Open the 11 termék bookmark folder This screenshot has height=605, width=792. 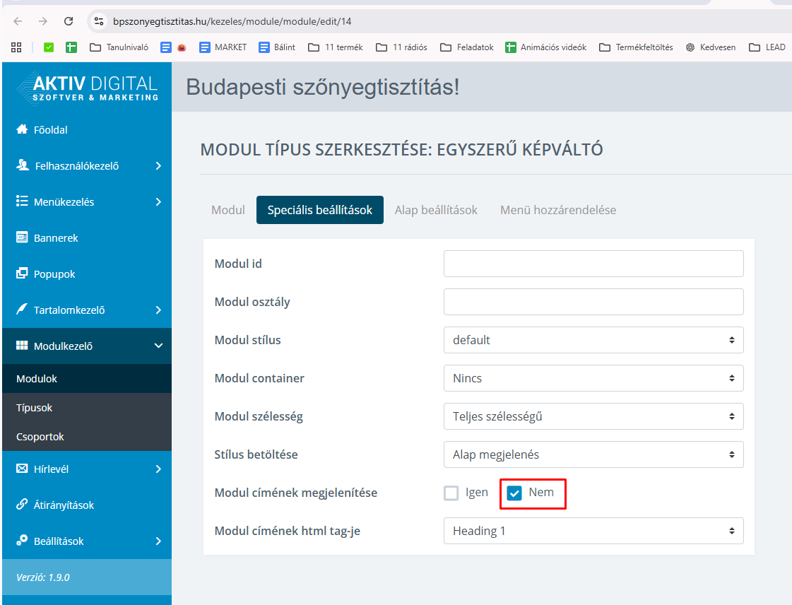[336, 47]
